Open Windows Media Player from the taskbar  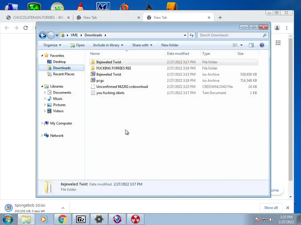pyautogui.click(x=44, y=219)
